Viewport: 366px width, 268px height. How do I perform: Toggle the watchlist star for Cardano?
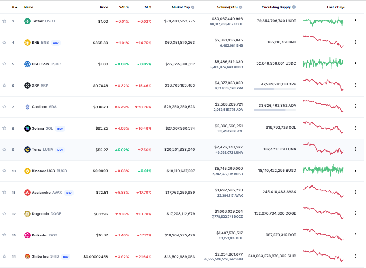pos(4,107)
